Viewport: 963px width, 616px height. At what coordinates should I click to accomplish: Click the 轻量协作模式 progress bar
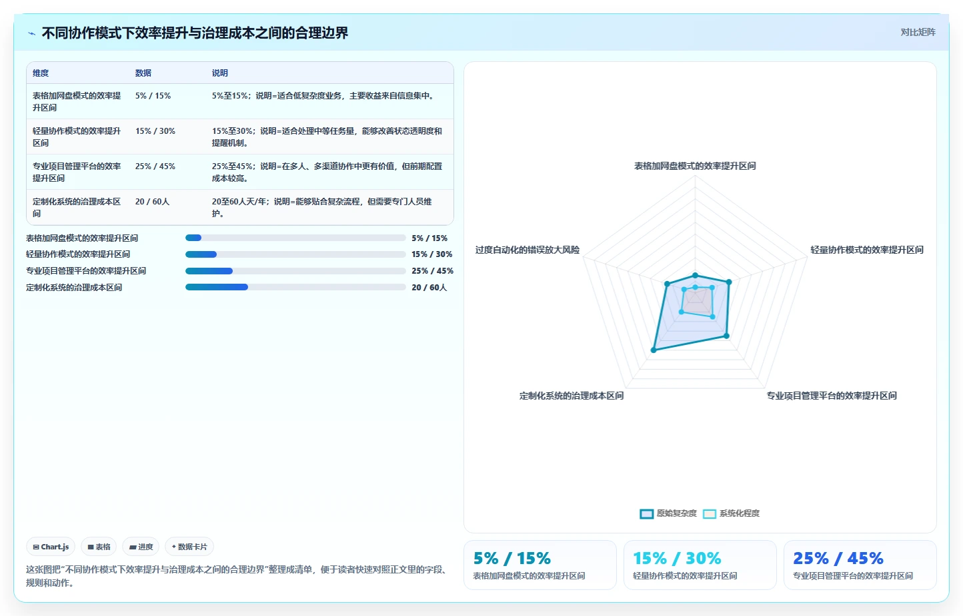point(295,254)
